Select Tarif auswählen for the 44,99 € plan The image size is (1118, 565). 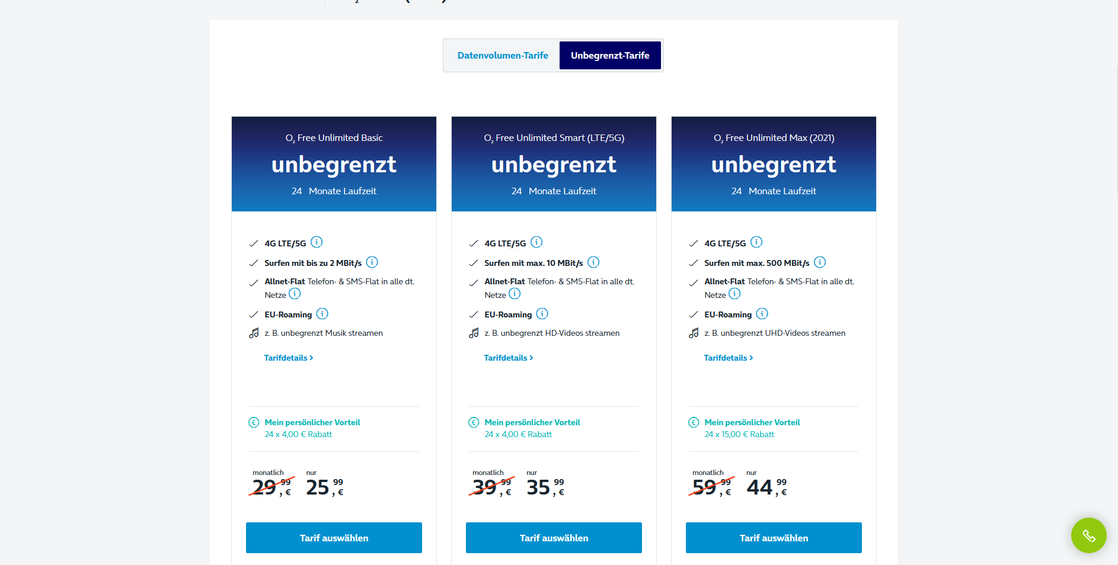click(x=774, y=538)
